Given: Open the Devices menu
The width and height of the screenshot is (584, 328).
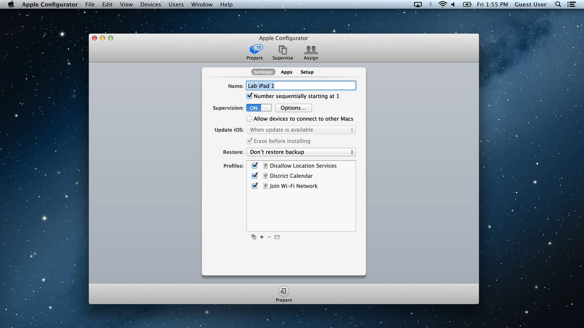Looking at the screenshot, I should pyautogui.click(x=151, y=5).
